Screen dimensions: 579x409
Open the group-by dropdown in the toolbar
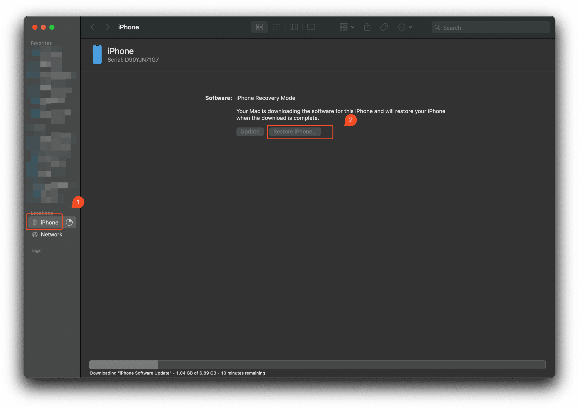click(x=347, y=27)
